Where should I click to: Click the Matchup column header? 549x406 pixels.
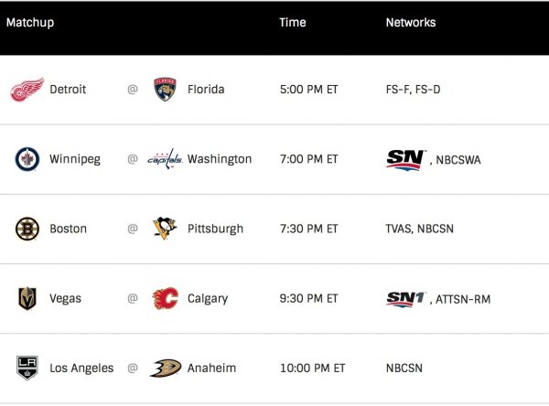pyautogui.click(x=30, y=22)
